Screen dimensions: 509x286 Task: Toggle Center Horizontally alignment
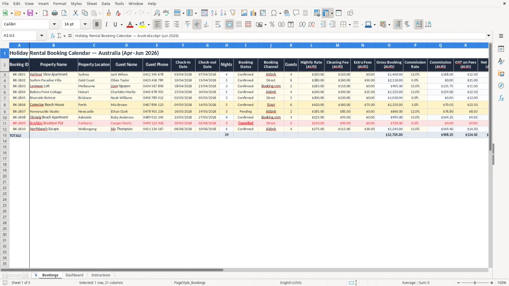tap(167, 25)
